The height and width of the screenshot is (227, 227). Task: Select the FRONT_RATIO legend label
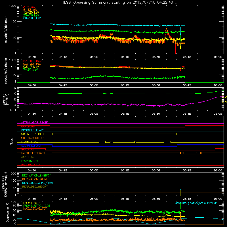click(x=32, y=203)
